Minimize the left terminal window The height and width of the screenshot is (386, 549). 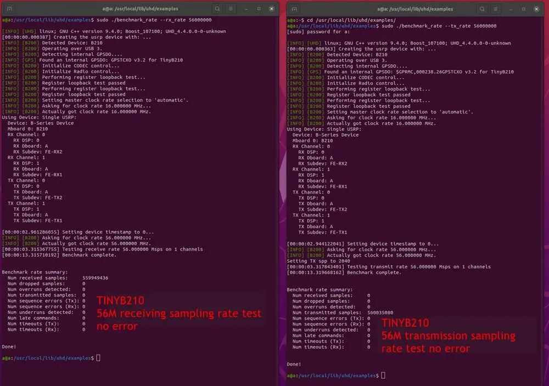[246, 9]
